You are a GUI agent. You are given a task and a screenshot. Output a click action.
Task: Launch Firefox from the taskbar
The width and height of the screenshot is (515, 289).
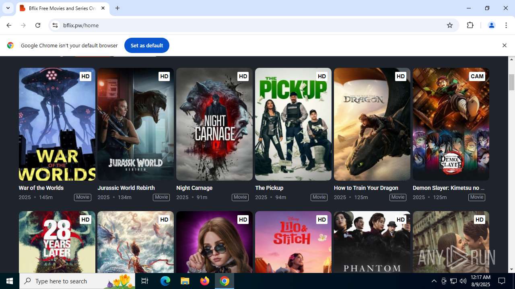click(x=205, y=281)
